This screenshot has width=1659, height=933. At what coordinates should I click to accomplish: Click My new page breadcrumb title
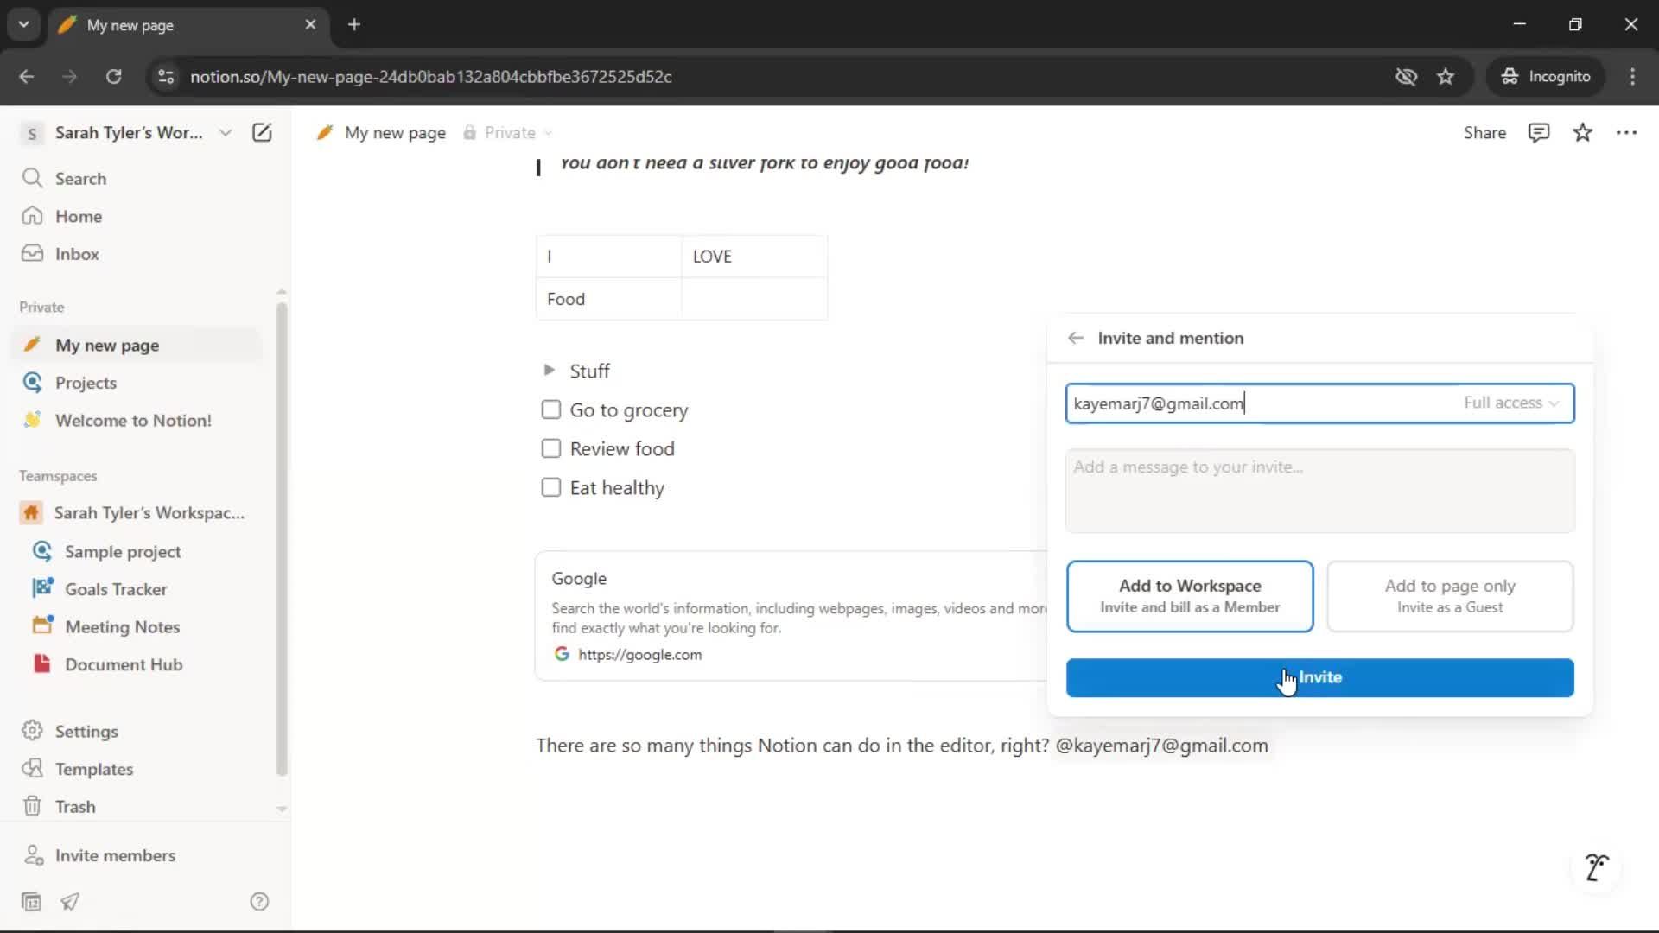(395, 133)
